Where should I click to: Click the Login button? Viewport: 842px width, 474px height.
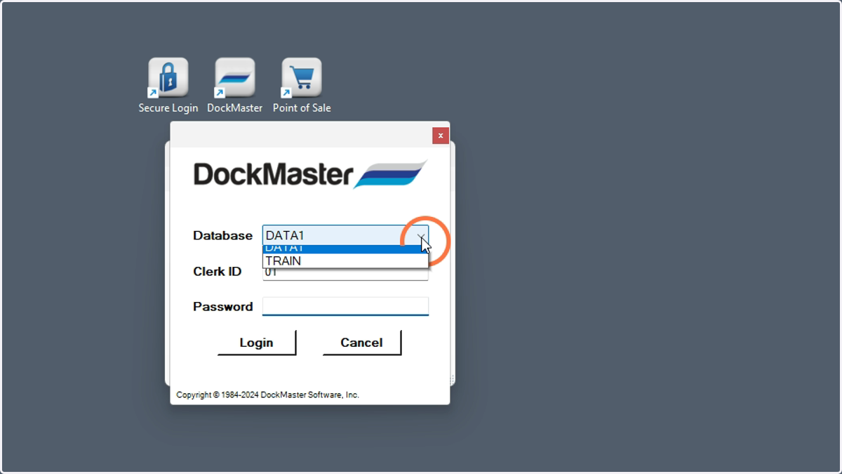pos(257,343)
